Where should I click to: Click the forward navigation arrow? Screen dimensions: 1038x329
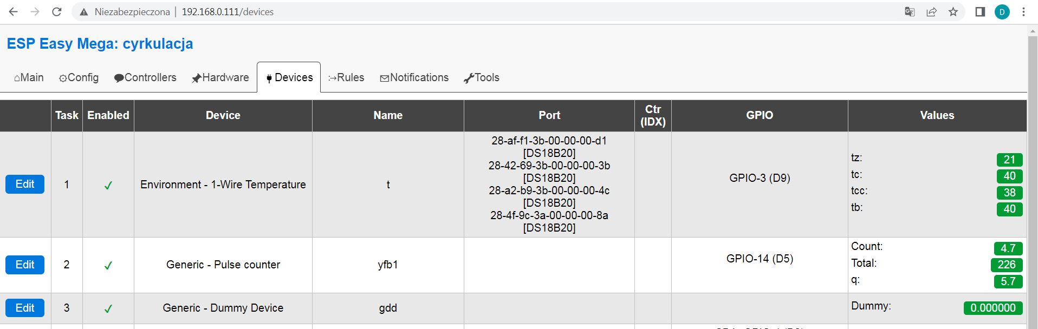coord(35,12)
